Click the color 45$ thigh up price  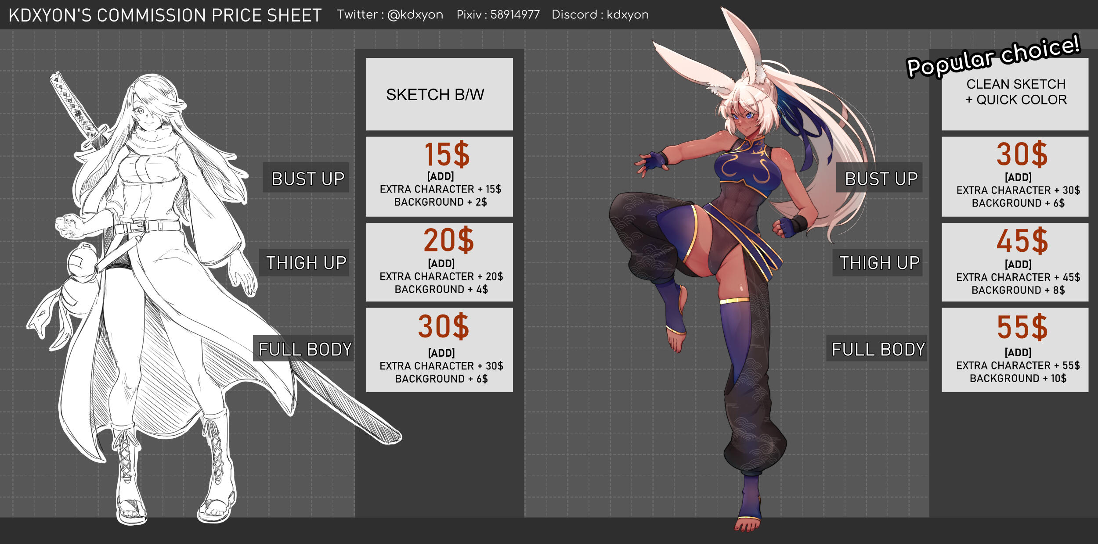pos(1022,241)
